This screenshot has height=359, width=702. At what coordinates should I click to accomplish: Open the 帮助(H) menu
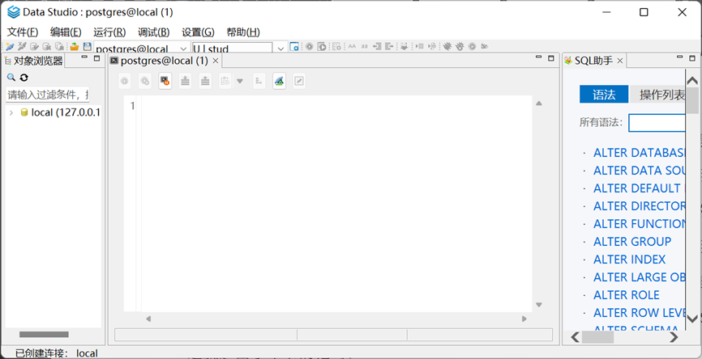click(242, 32)
